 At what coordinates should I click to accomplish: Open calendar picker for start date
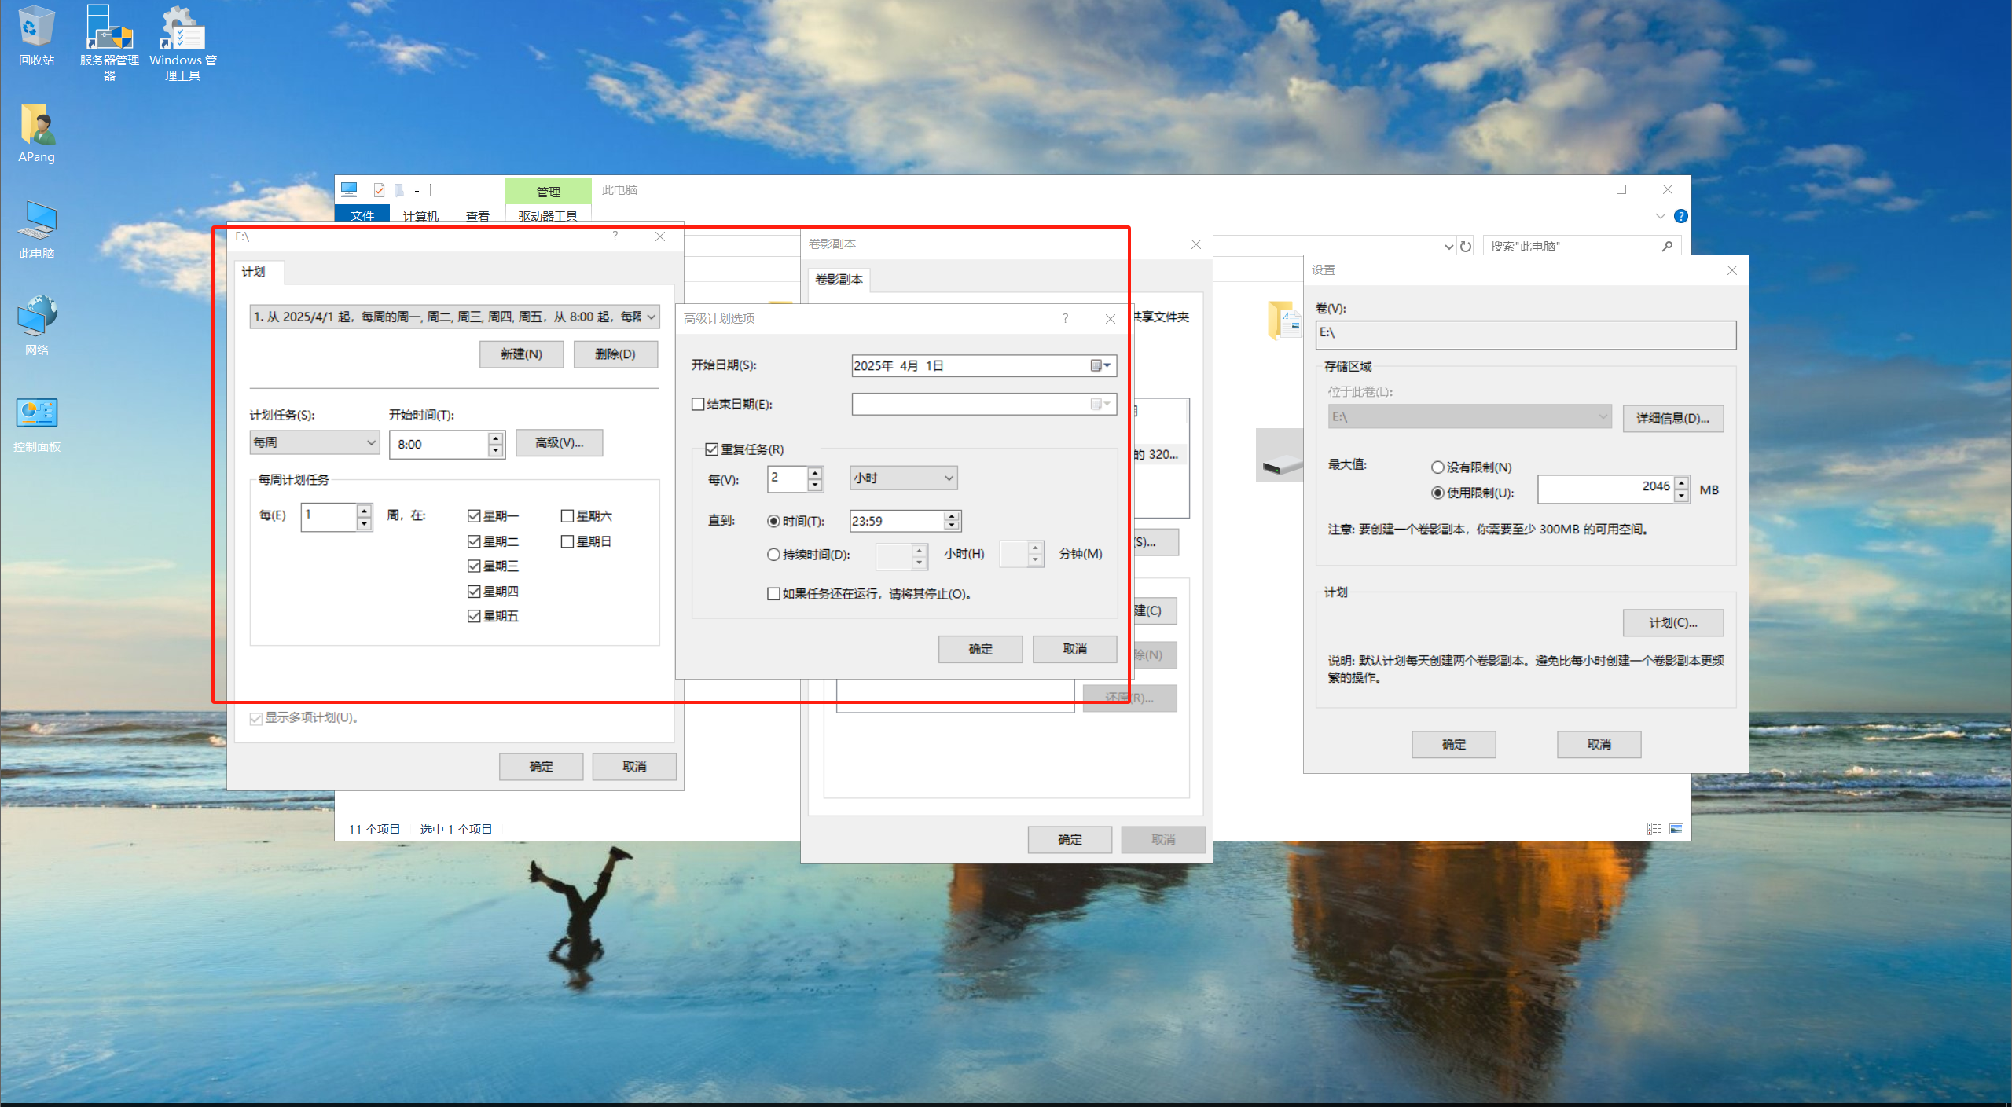[1100, 365]
